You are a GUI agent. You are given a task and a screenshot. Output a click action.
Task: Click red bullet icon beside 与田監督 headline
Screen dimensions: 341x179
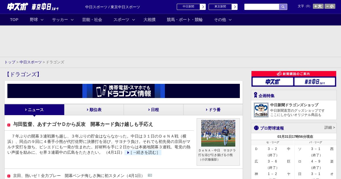pyautogui.click(x=9, y=125)
